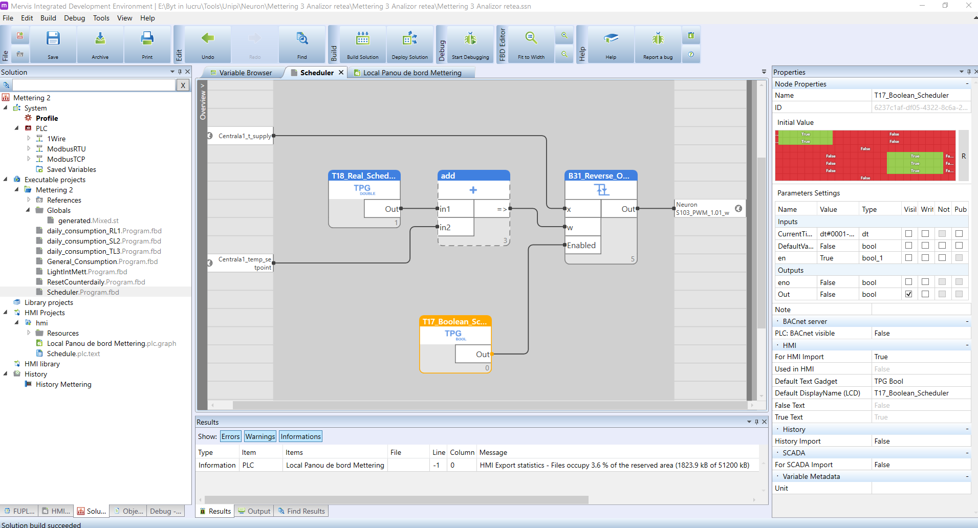Click the Archive toolbar icon
Screen dimensions: 978x528
[100, 39]
